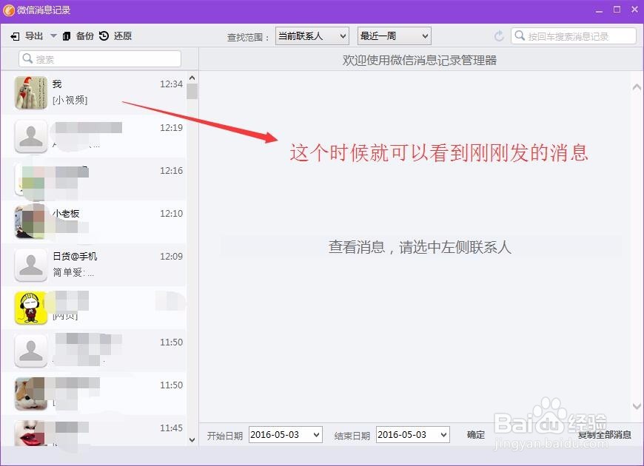644x466 pixels.
Task: Click the contact list scrollbar thumb
Action: (192, 92)
